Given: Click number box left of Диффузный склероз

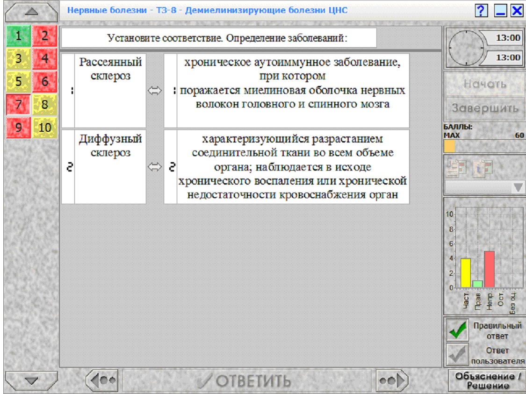Looking at the screenshot, I should point(68,167).
